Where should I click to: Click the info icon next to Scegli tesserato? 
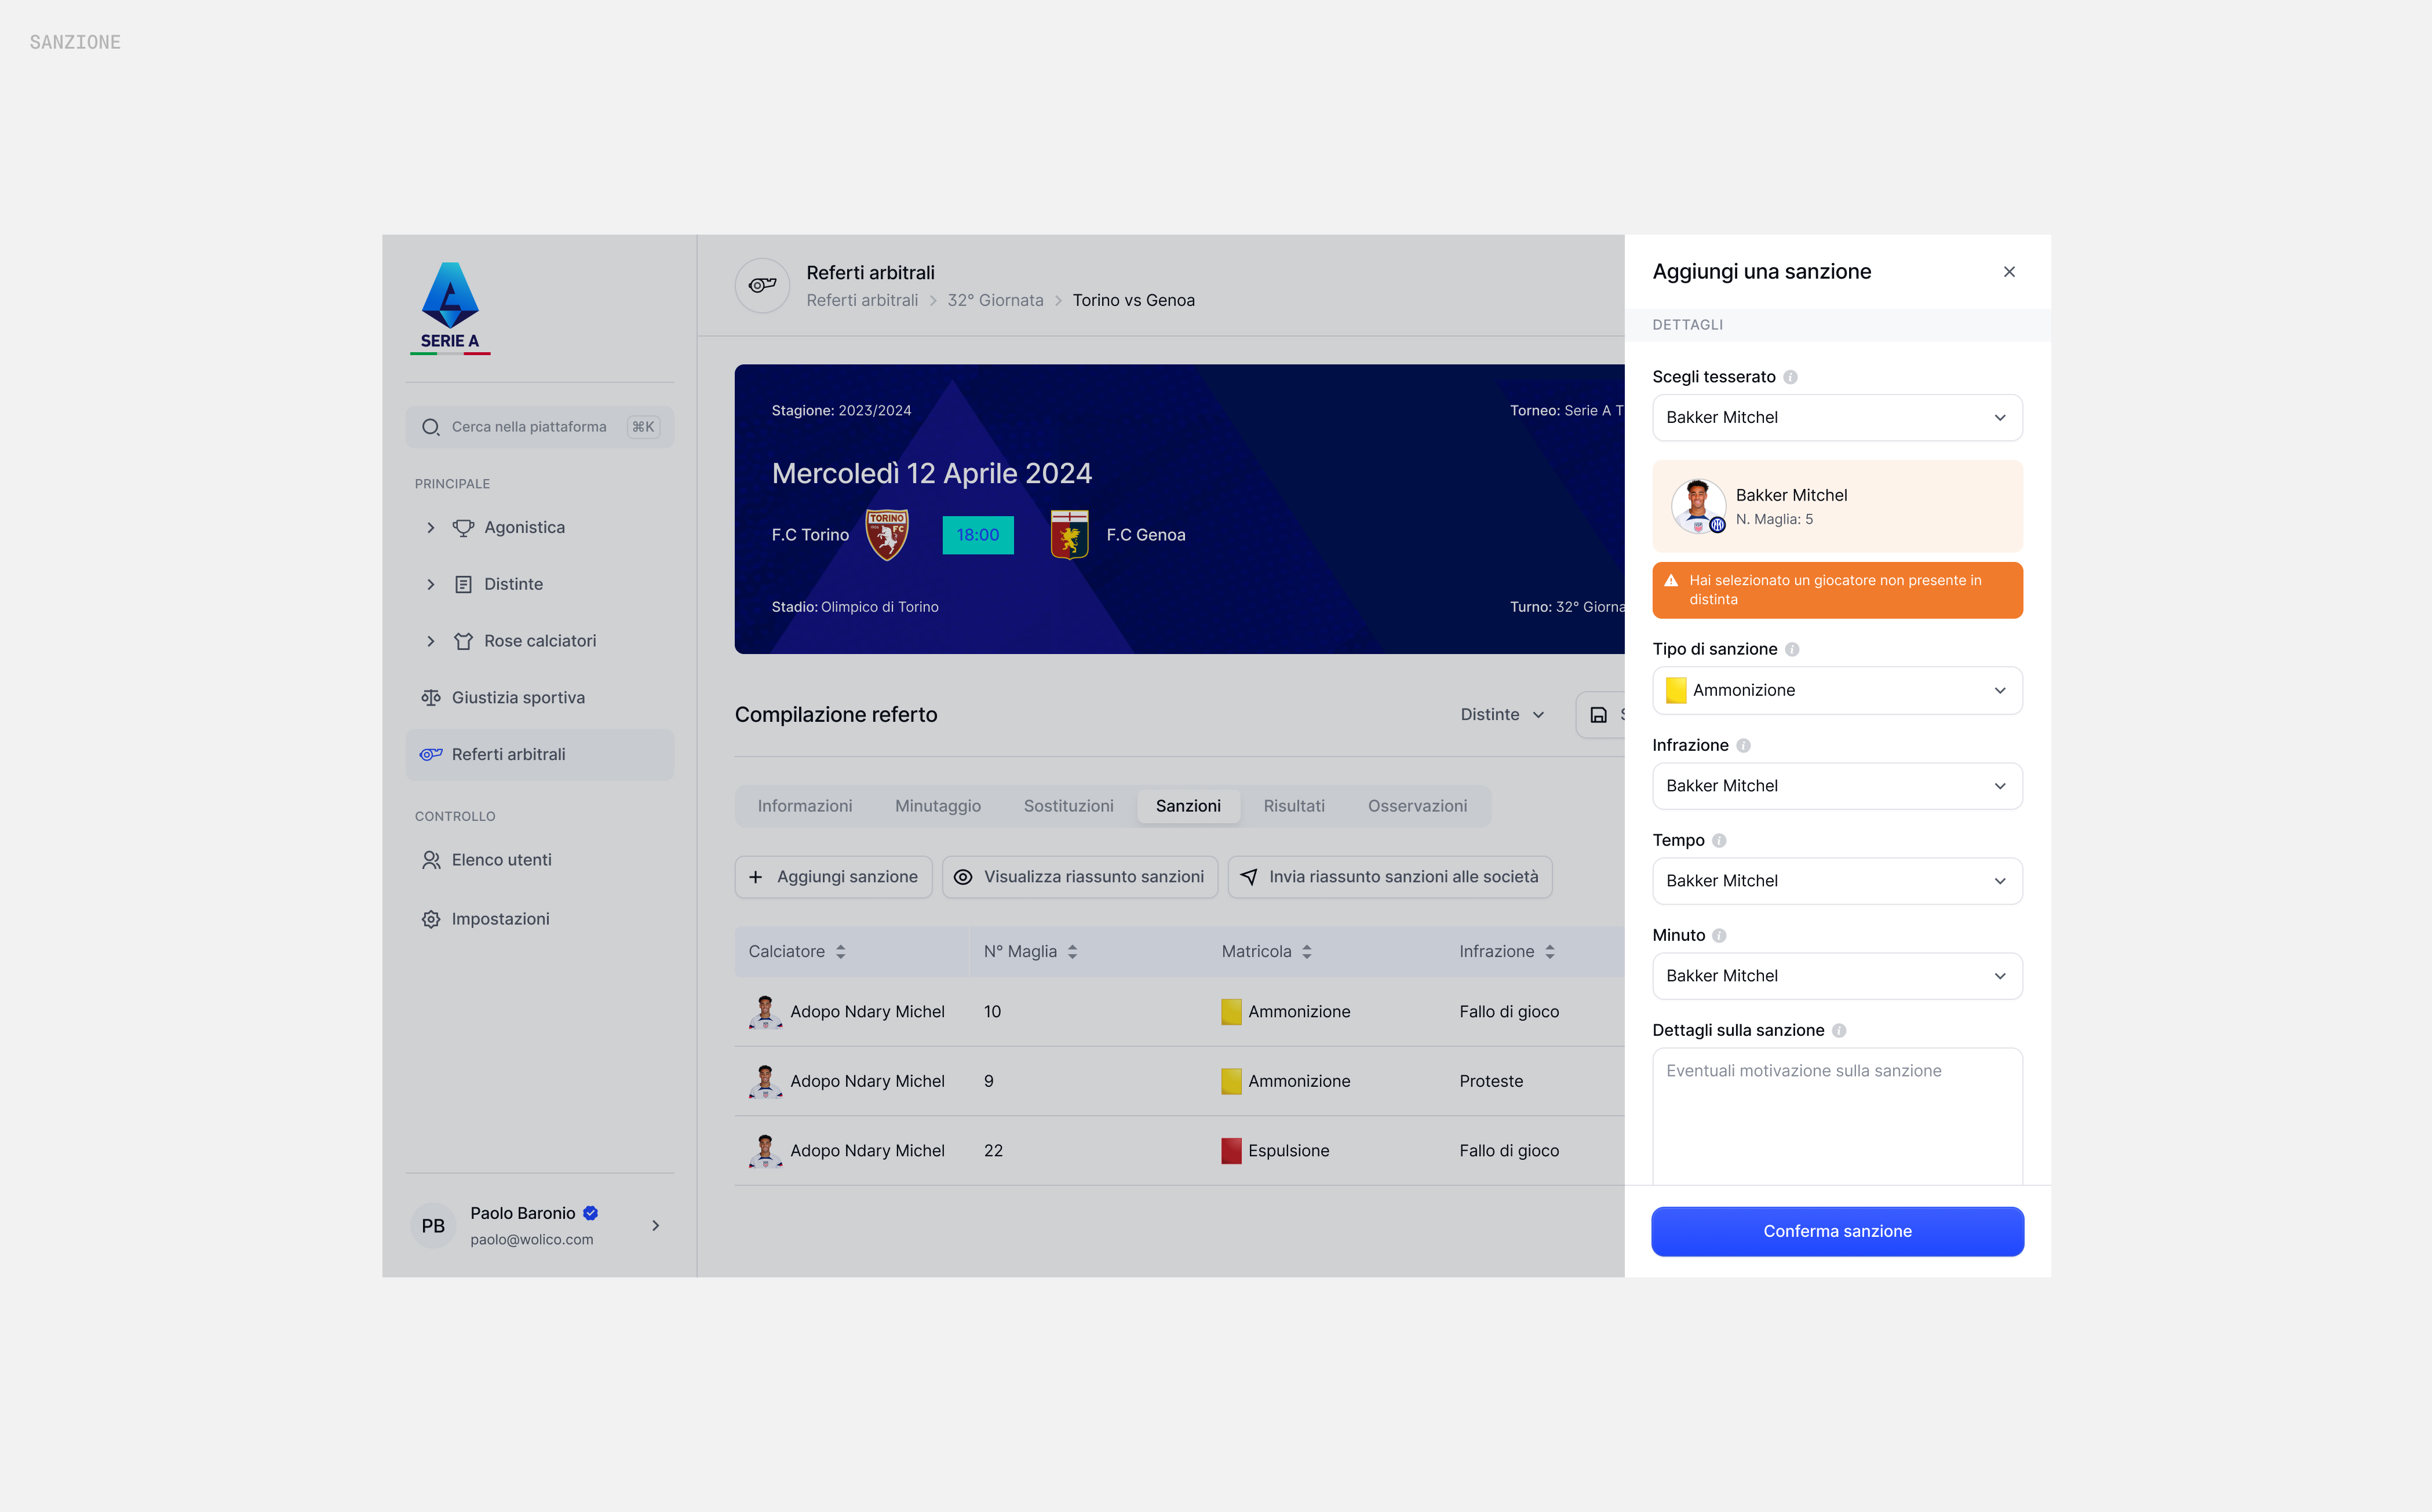coord(1791,377)
